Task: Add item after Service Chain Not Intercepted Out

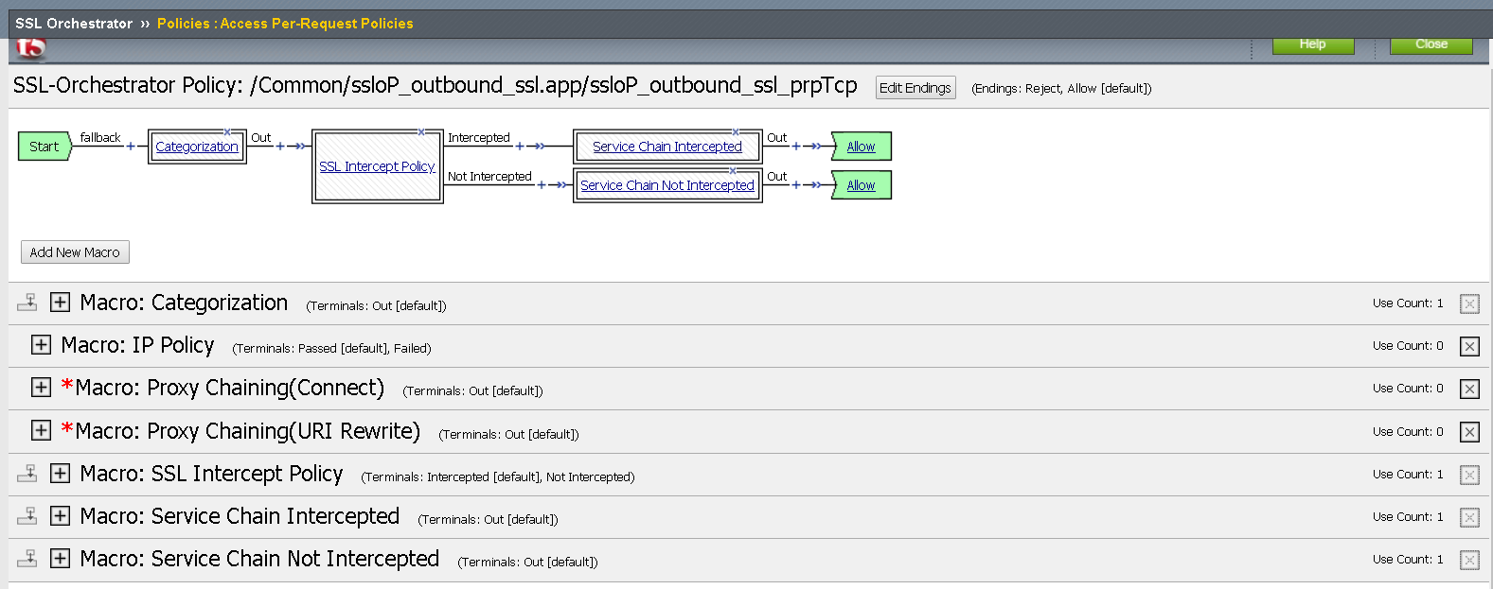Action: [x=796, y=185]
